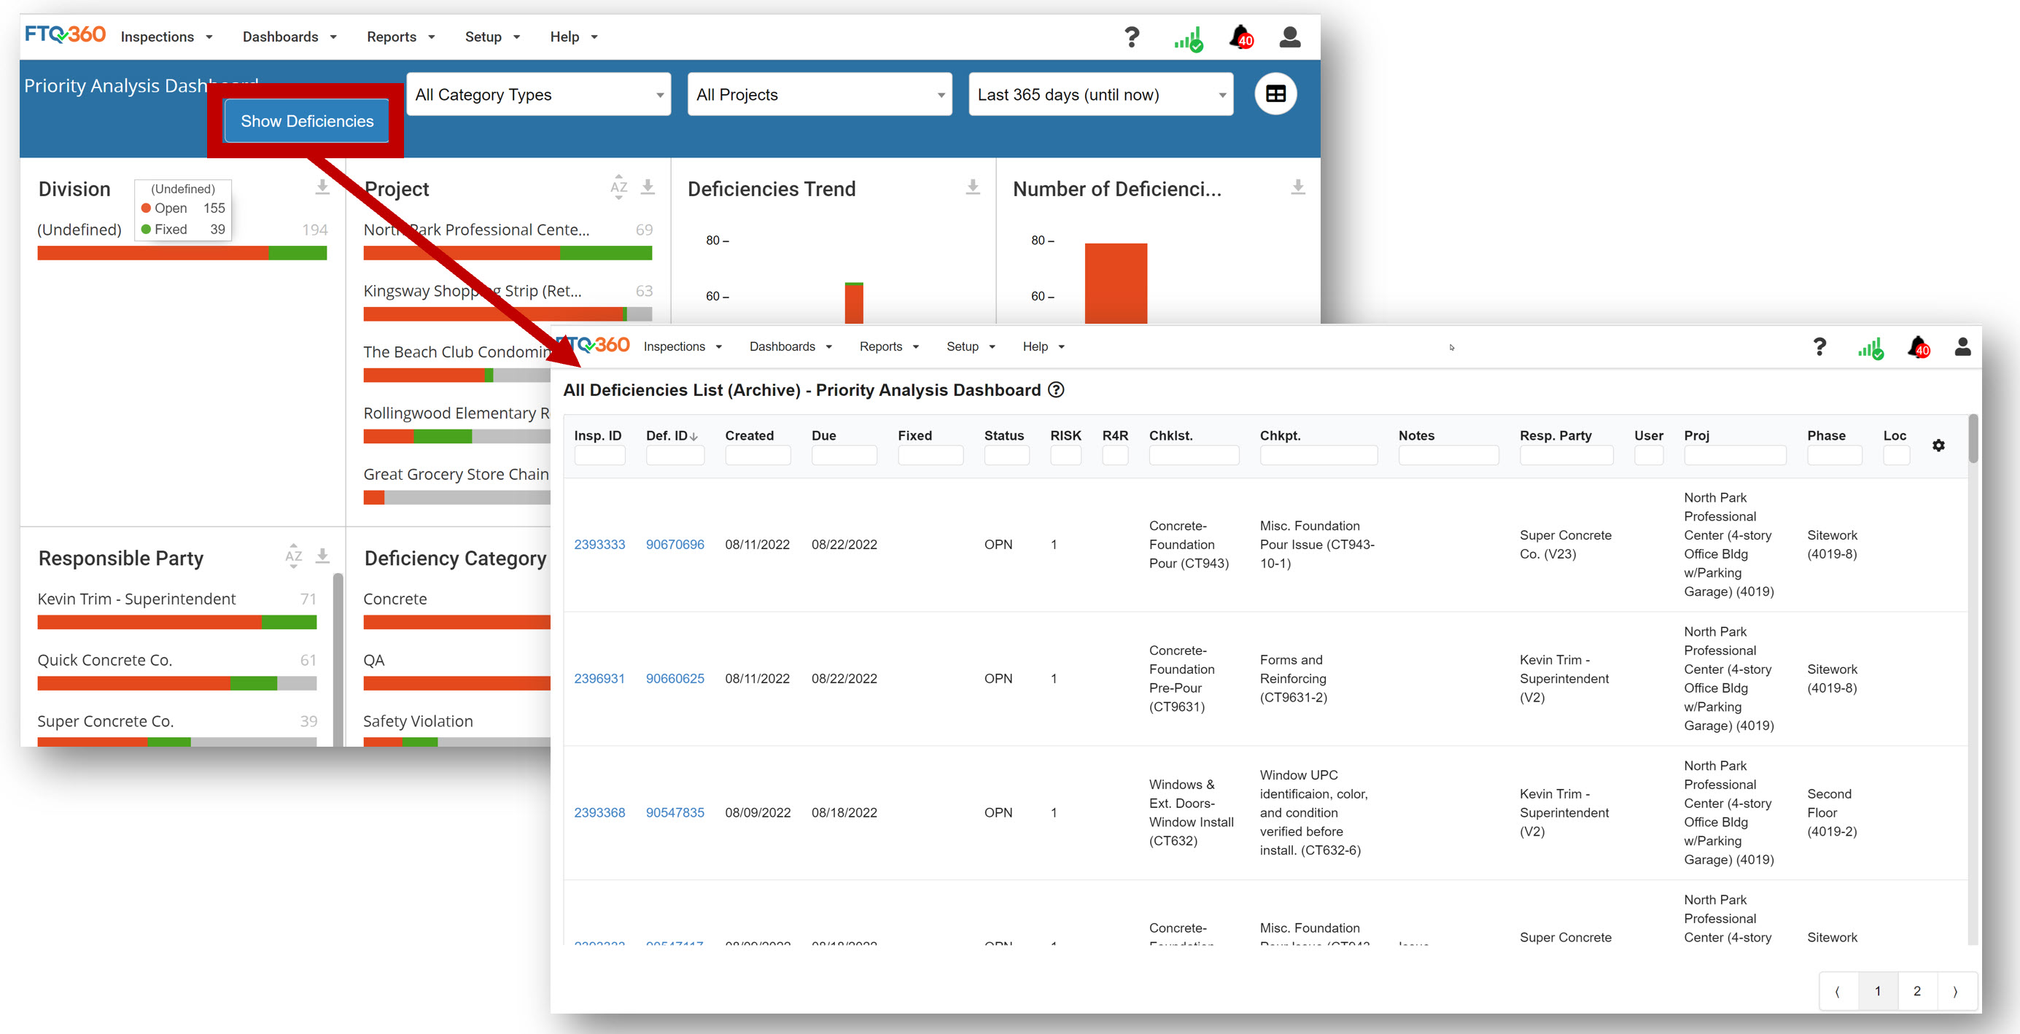Open Inspections menu in the dashboard window
This screenshot has width=2020, height=1034.
tap(166, 37)
